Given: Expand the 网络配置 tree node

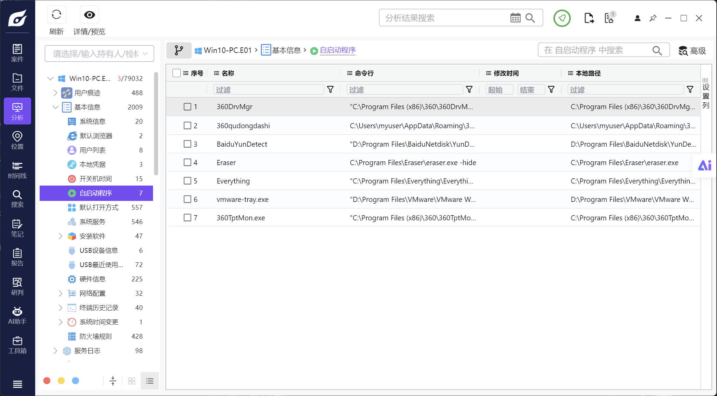Looking at the screenshot, I should coord(60,293).
